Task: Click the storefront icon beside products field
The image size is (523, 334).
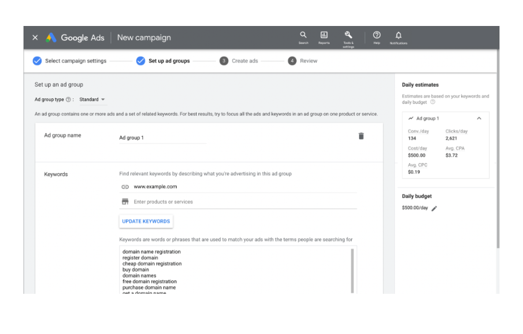Action: 125,202
